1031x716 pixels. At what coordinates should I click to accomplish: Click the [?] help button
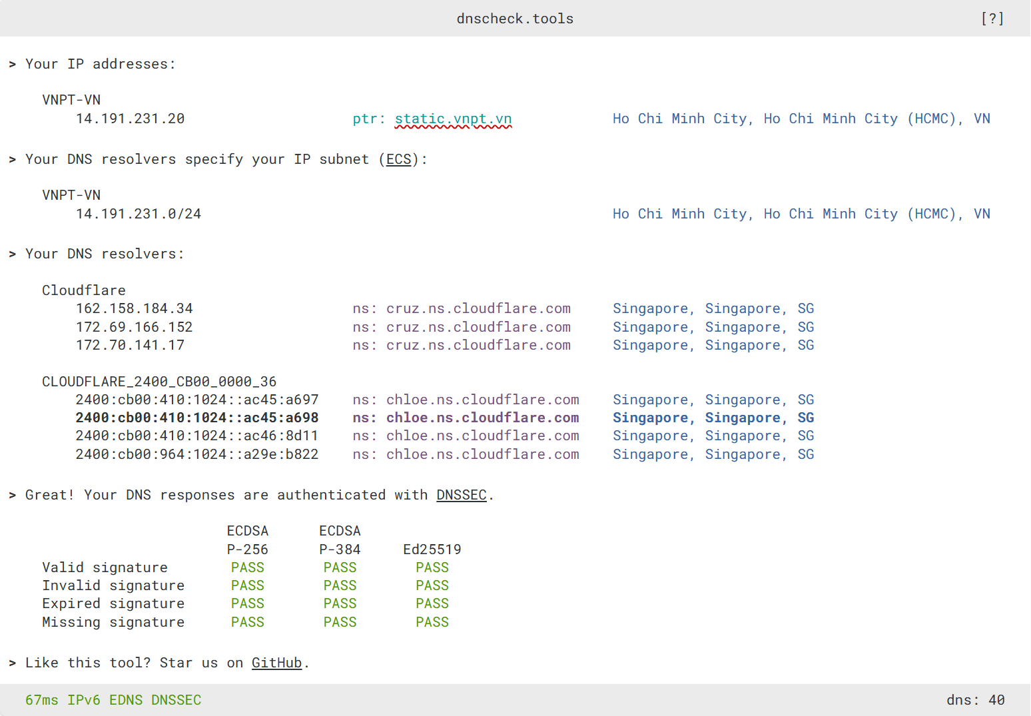(x=992, y=19)
